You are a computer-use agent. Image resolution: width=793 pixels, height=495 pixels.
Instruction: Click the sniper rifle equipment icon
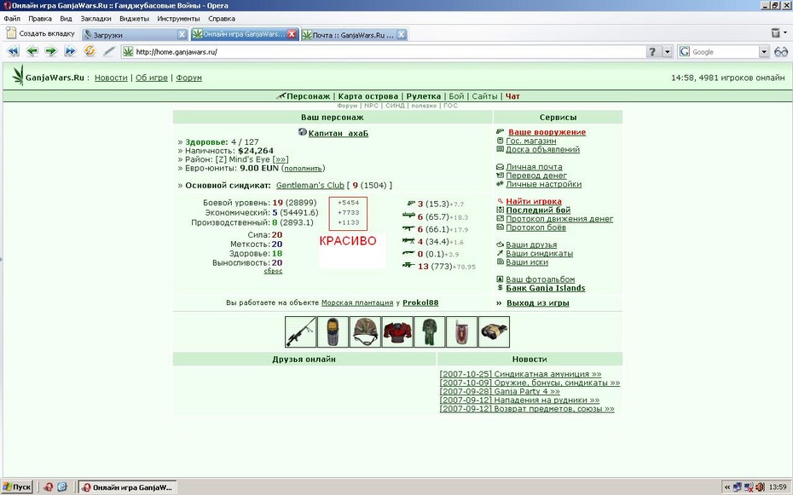pyautogui.click(x=300, y=332)
